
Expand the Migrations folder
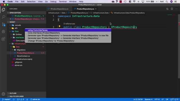point(12,50)
